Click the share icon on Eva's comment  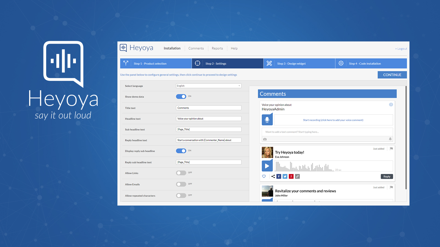click(273, 176)
